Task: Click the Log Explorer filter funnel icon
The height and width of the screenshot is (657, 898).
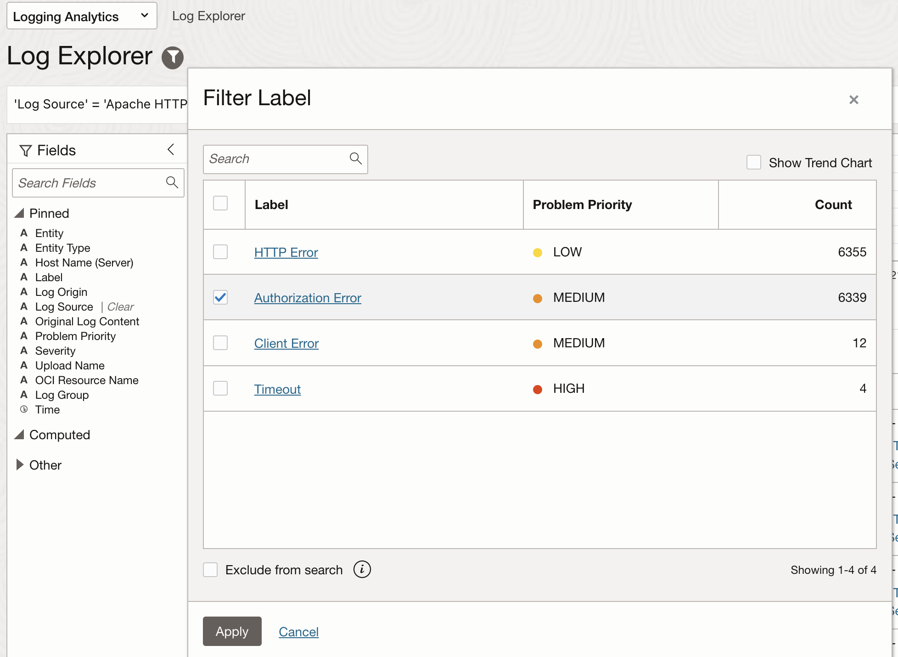Action: coord(173,58)
